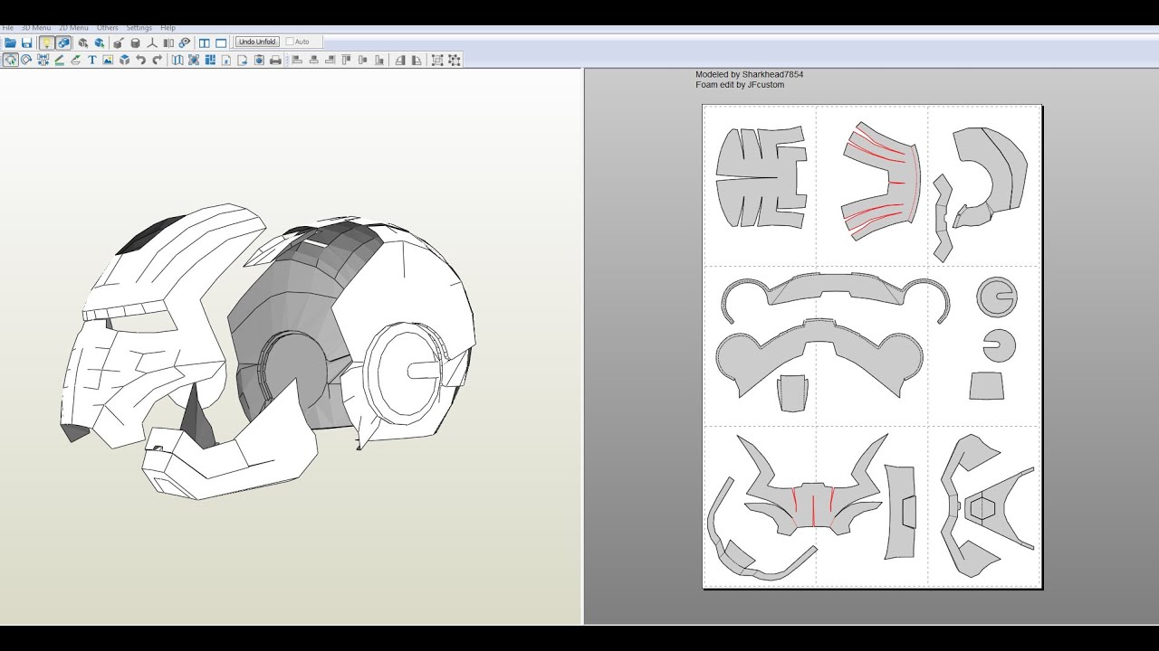Switch to single-pane view layout

click(x=221, y=42)
